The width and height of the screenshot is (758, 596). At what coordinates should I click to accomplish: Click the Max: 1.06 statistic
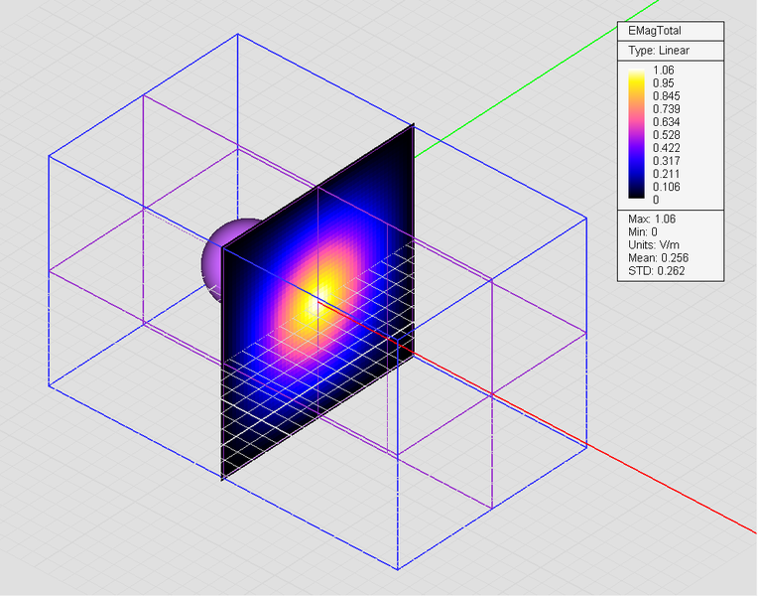pos(652,219)
